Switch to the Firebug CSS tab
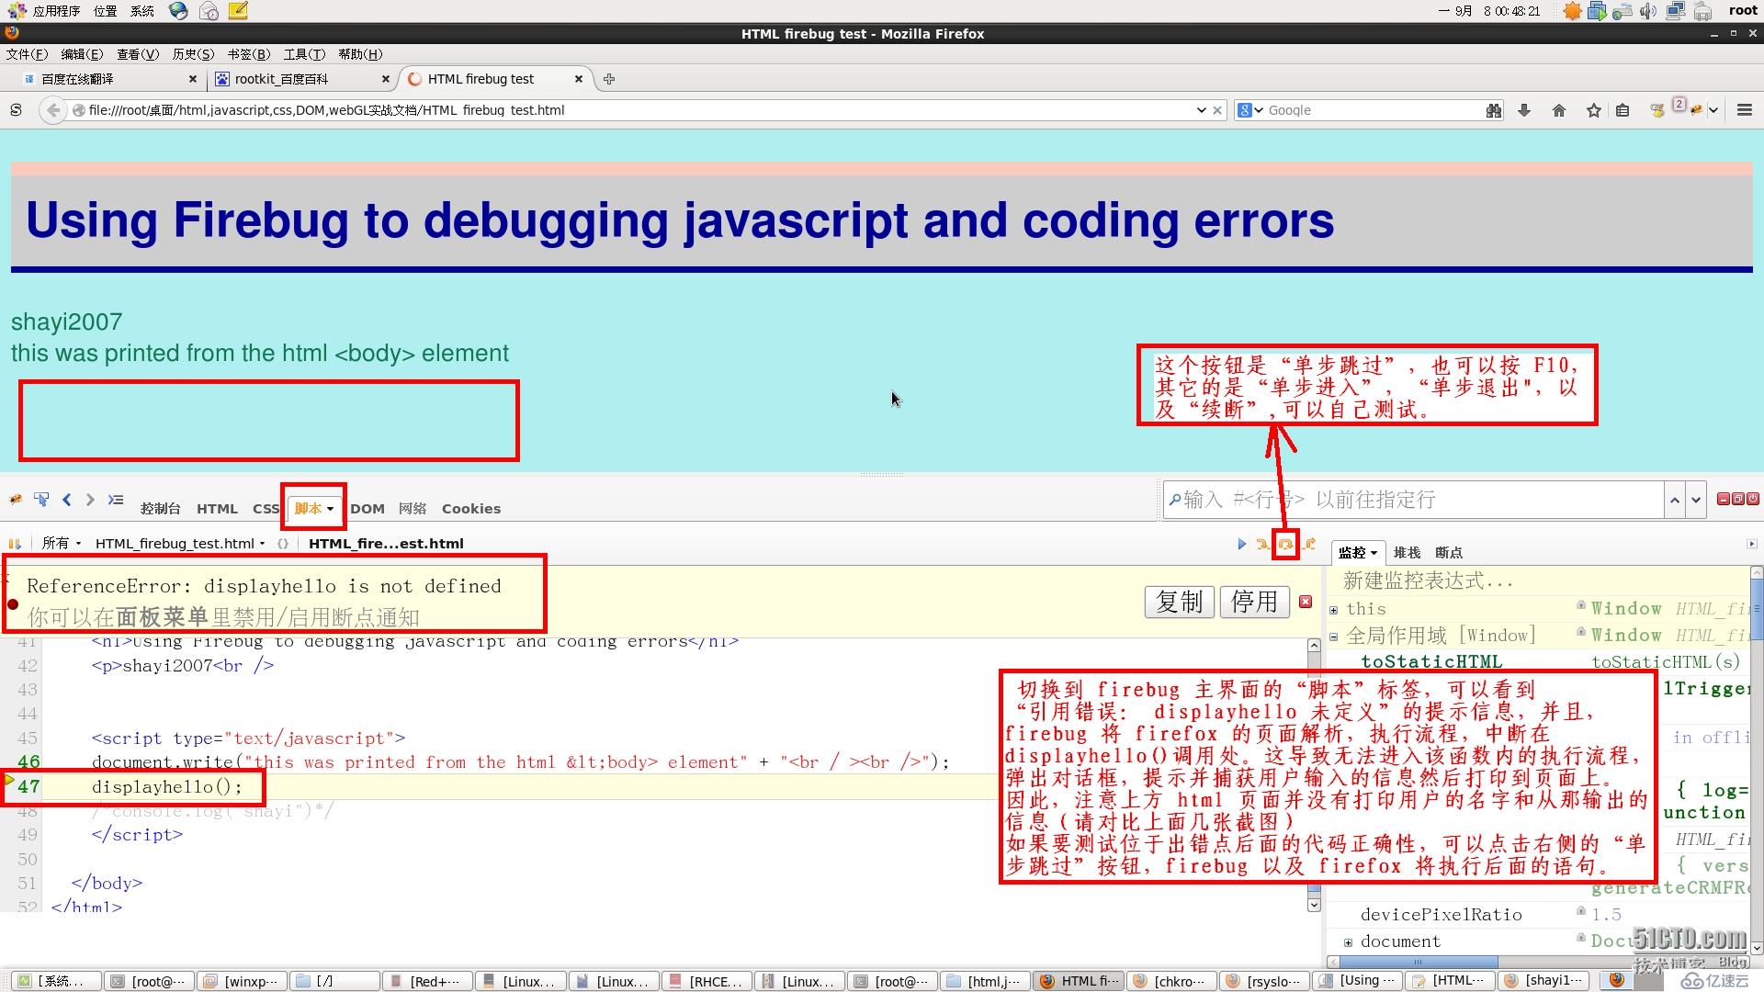The height and width of the screenshot is (992, 1764). pos(266,509)
